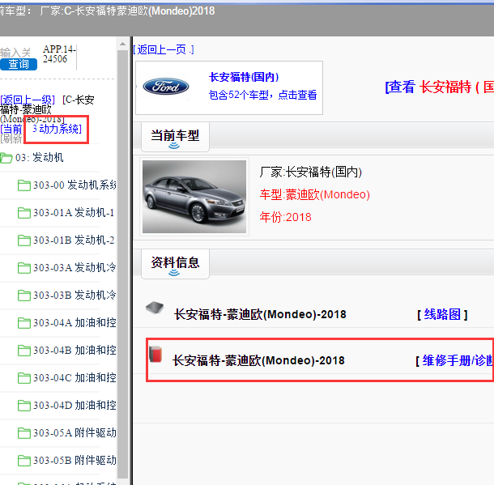
Task: Select 303-05B 附件驱动 tree item
Action: [x=75, y=460]
